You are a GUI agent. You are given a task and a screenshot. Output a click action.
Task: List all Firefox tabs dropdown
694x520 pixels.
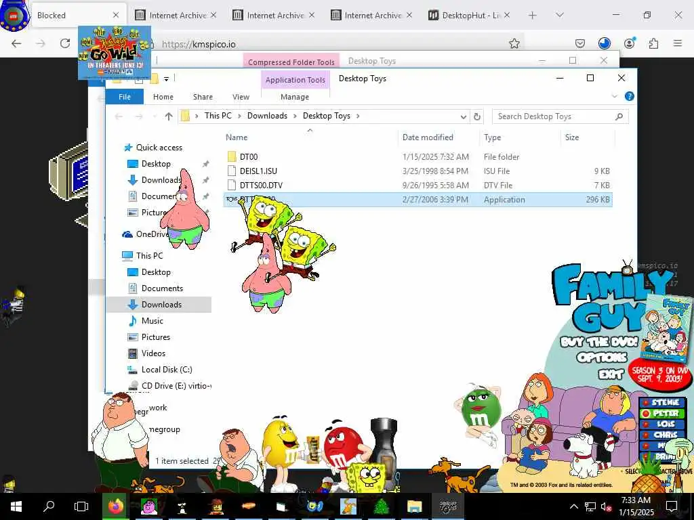point(560,16)
